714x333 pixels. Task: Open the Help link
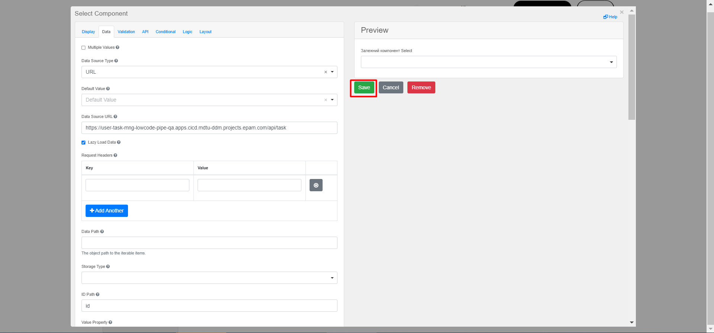click(610, 17)
